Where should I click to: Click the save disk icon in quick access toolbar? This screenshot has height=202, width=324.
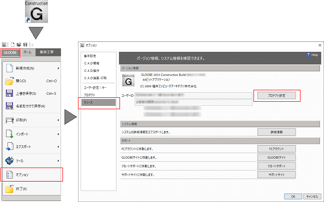point(25,44)
